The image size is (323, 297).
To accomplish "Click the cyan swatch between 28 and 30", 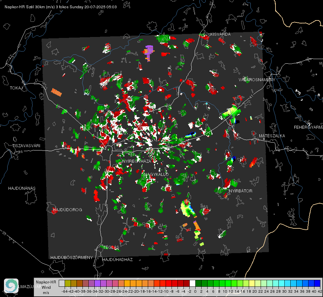I will (x=282, y=283).
